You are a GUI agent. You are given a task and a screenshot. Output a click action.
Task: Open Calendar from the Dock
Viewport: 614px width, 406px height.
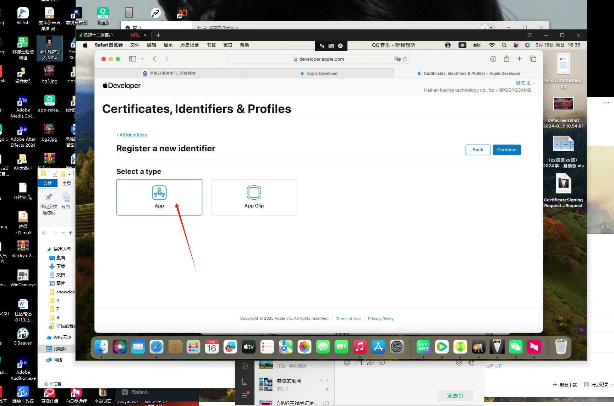[x=212, y=347]
